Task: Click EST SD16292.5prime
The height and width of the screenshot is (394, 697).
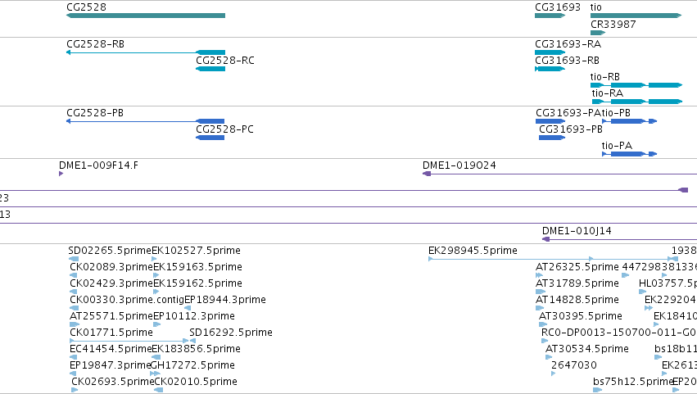Action: [x=231, y=333]
